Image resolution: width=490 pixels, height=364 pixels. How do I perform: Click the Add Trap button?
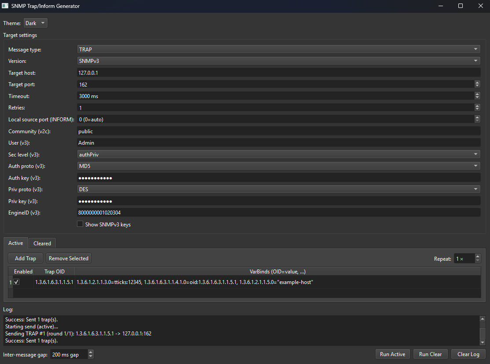(x=25, y=258)
